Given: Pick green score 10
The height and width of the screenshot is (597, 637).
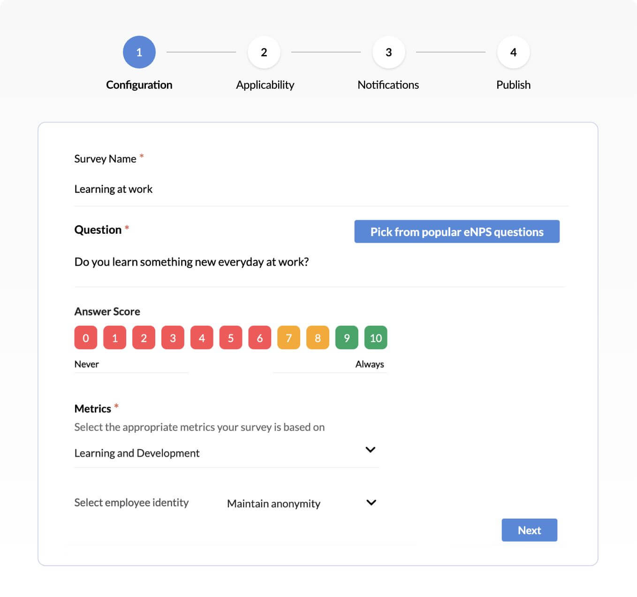Looking at the screenshot, I should [x=376, y=338].
